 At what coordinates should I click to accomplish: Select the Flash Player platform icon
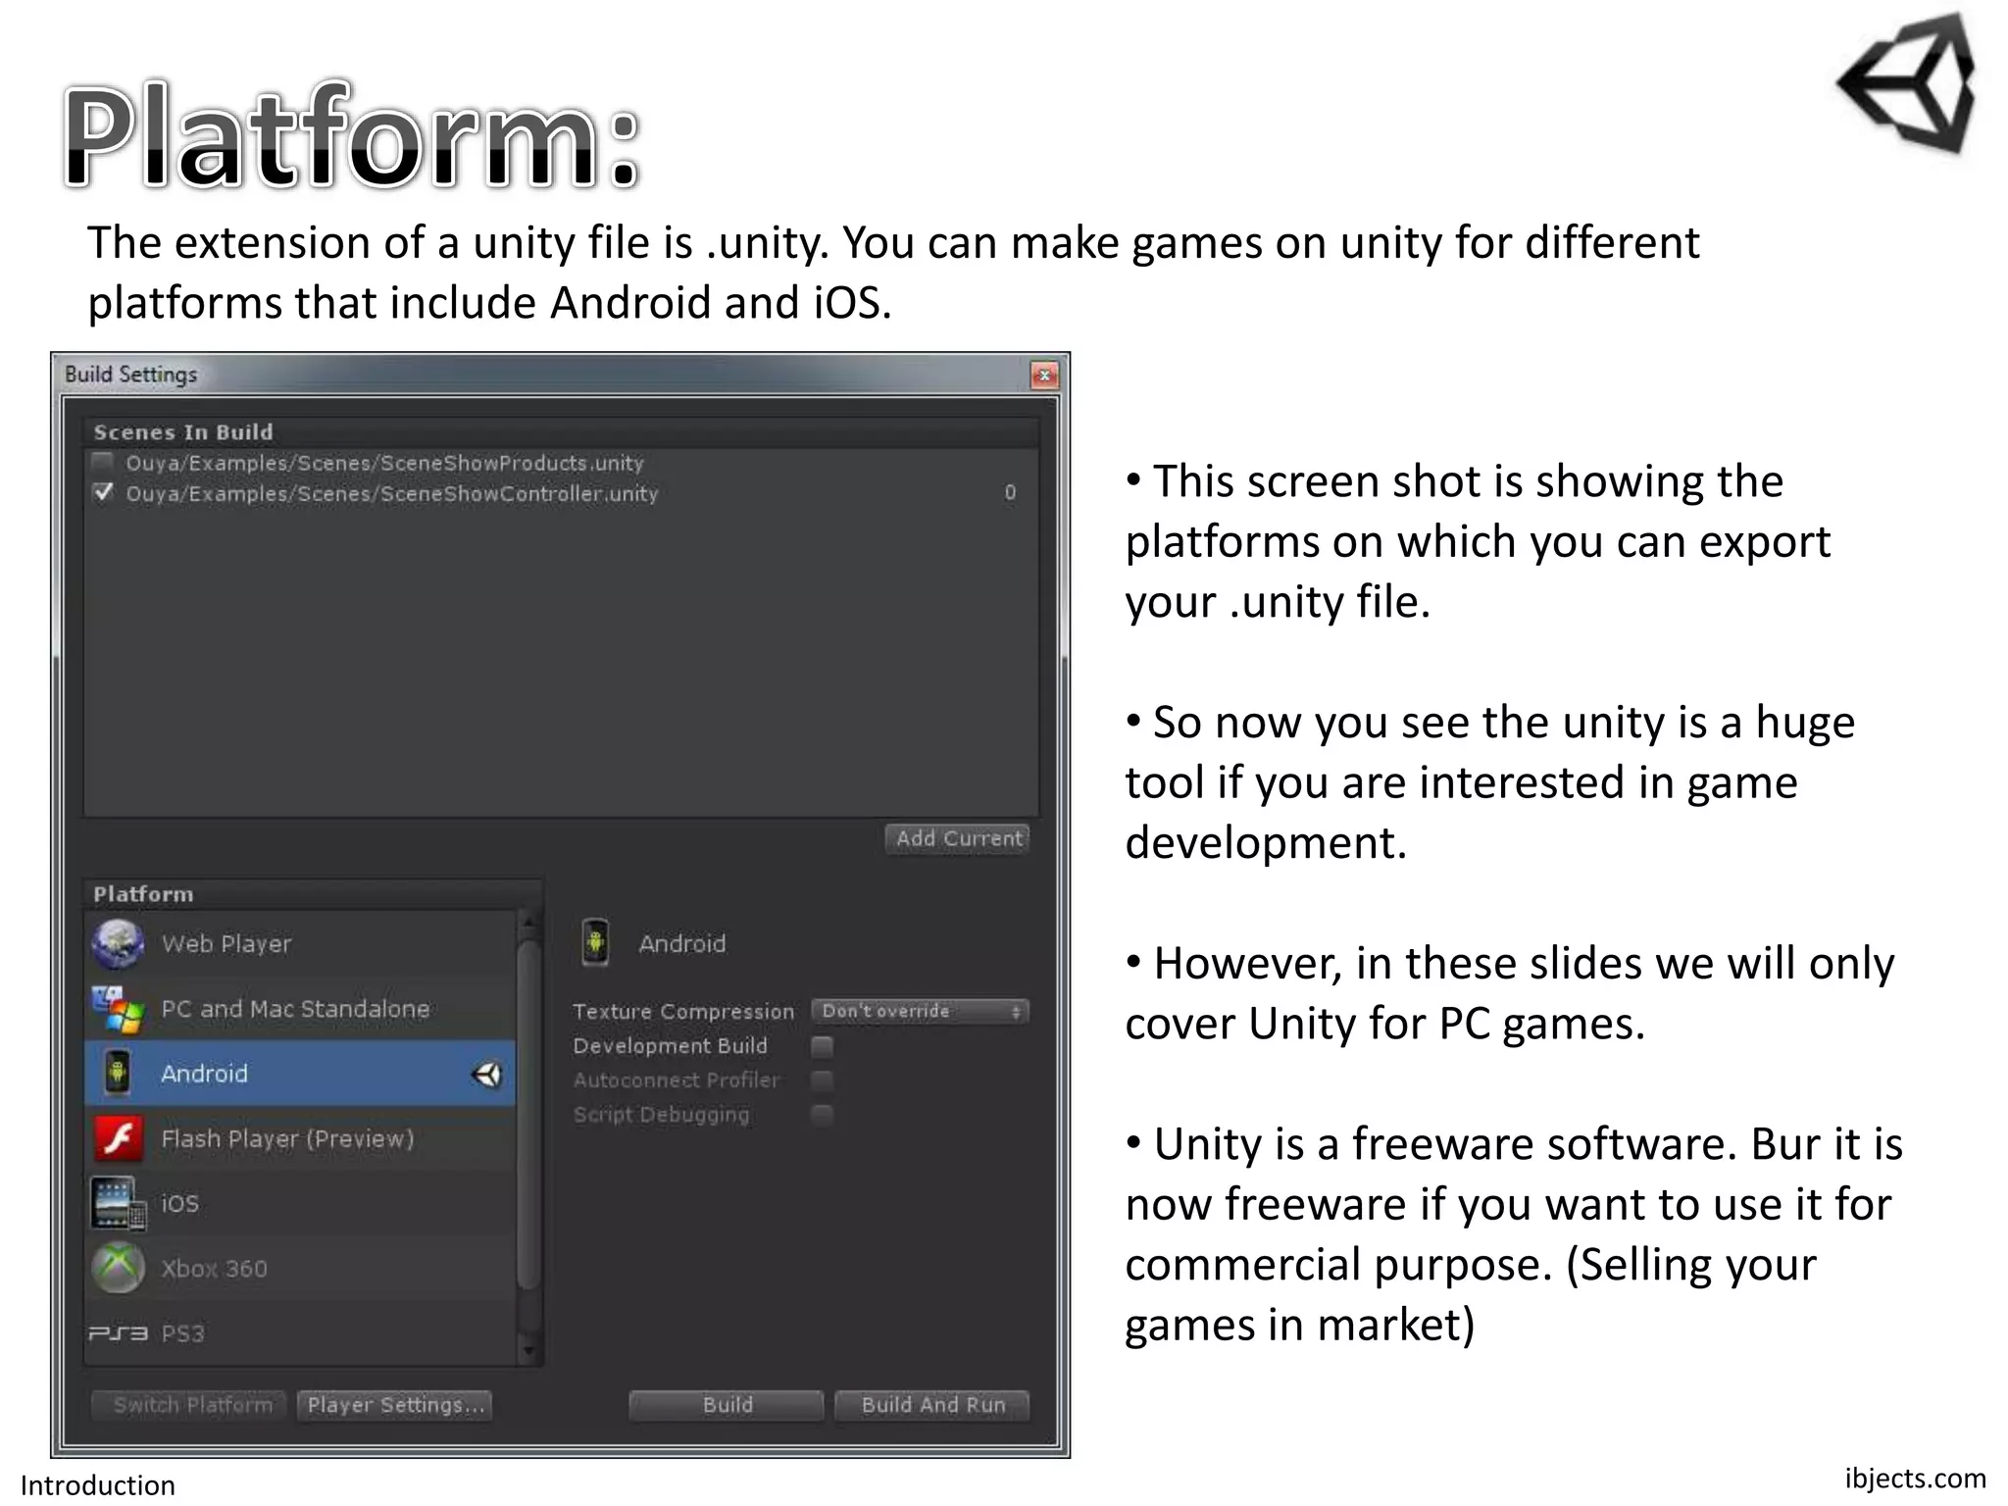point(118,1138)
